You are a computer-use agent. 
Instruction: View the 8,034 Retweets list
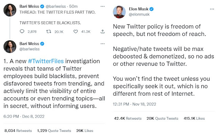pos(18,131)
